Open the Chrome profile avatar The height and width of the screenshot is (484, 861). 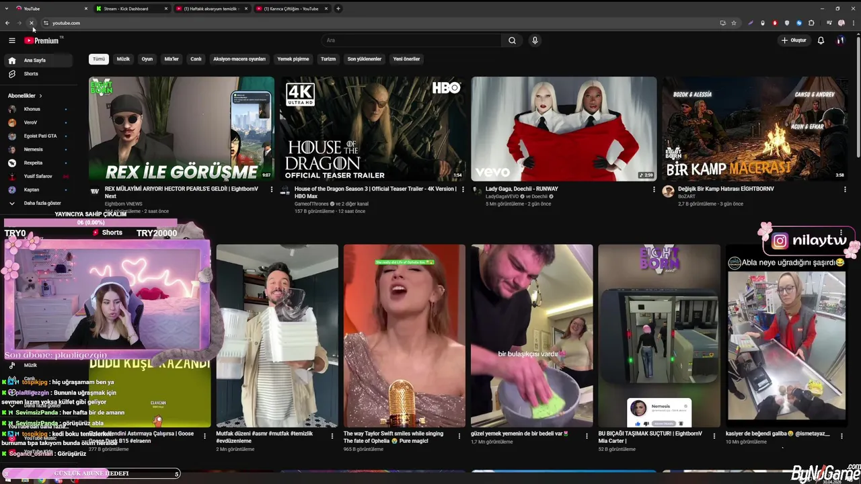[x=841, y=23]
